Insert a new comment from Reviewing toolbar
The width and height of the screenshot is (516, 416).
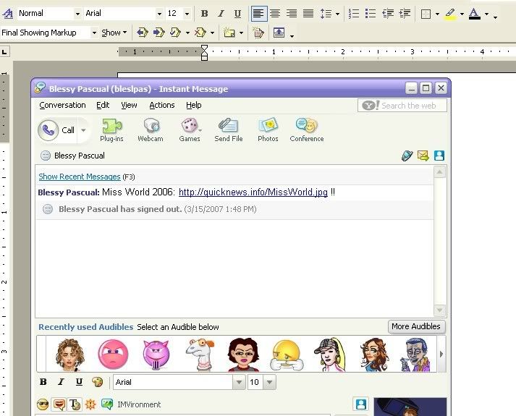click(229, 33)
